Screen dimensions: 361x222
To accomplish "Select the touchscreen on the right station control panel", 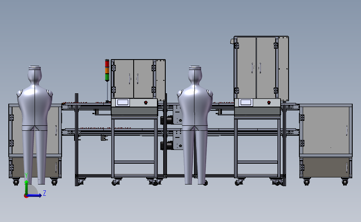I will click(x=246, y=102).
